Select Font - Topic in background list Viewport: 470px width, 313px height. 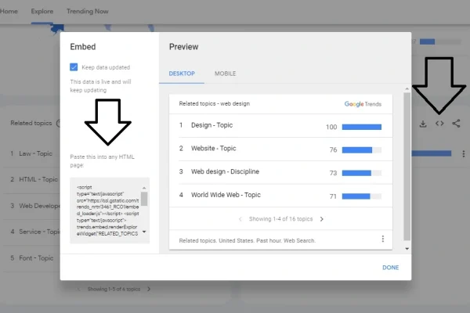pyautogui.click(x=31, y=258)
